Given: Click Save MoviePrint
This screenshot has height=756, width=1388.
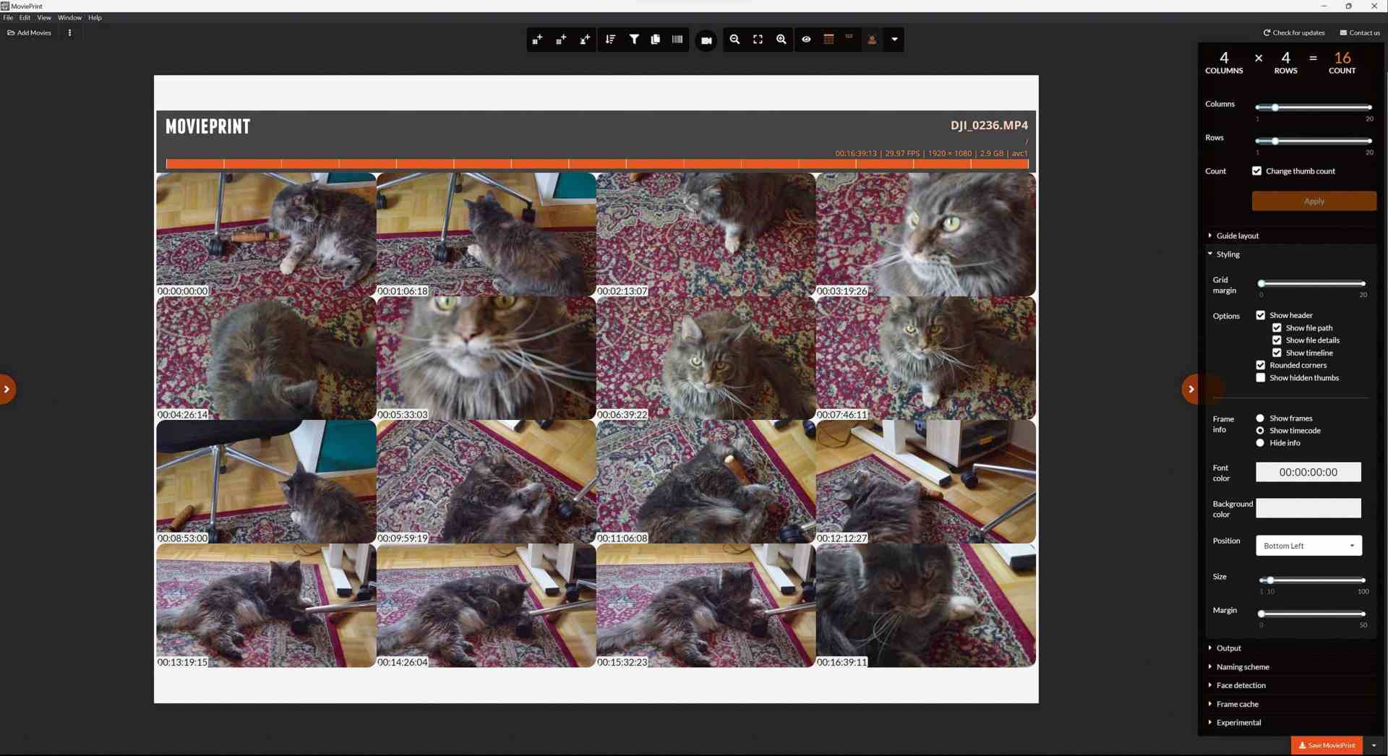Looking at the screenshot, I should click(x=1327, y=745).
